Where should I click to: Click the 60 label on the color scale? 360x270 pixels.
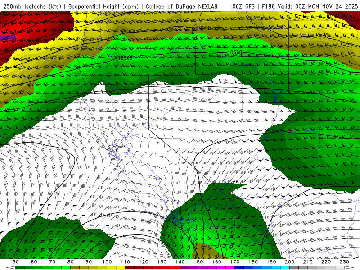[x=34, y=262]
